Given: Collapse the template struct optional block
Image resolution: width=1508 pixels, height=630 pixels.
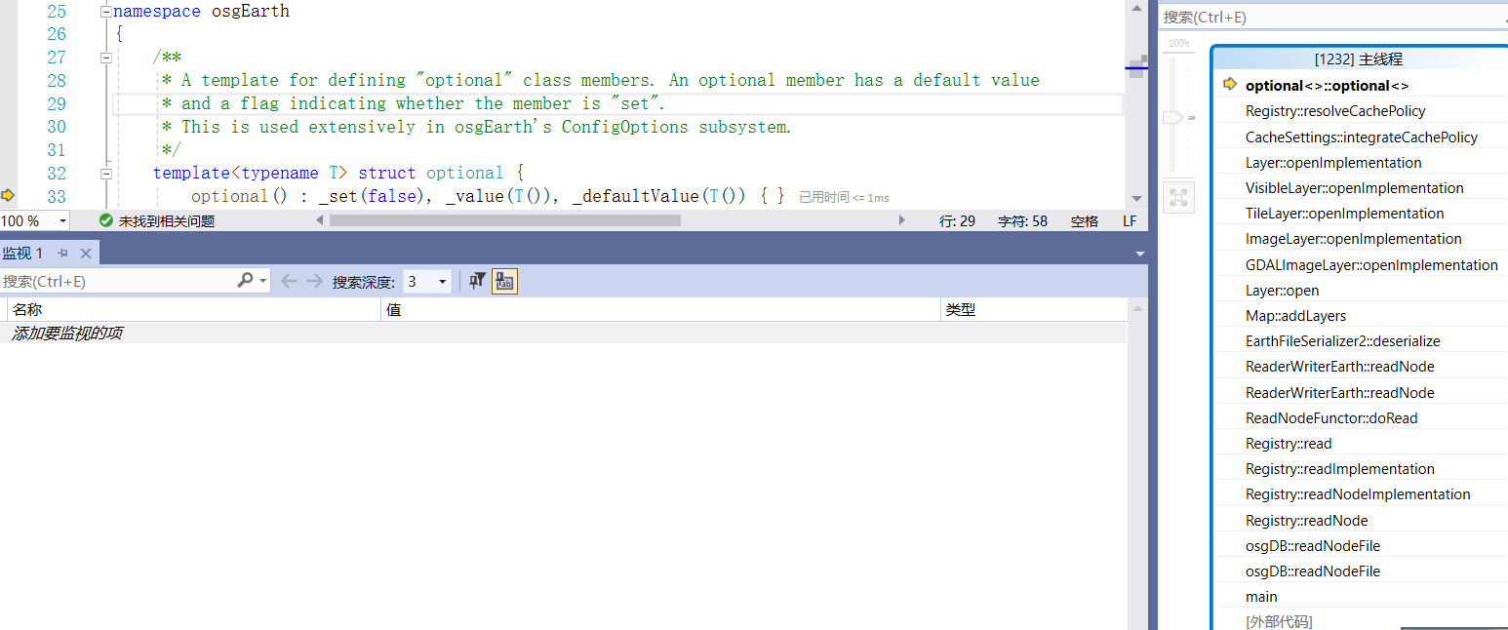Looking at the screenshot, I should (105, 173).
